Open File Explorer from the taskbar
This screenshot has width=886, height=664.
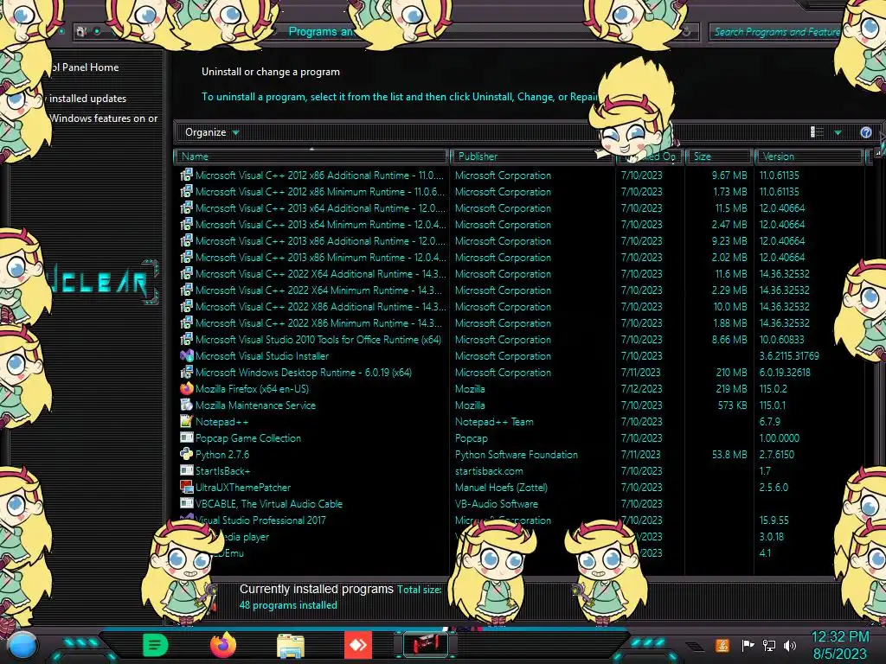click(x=291, y=645)
